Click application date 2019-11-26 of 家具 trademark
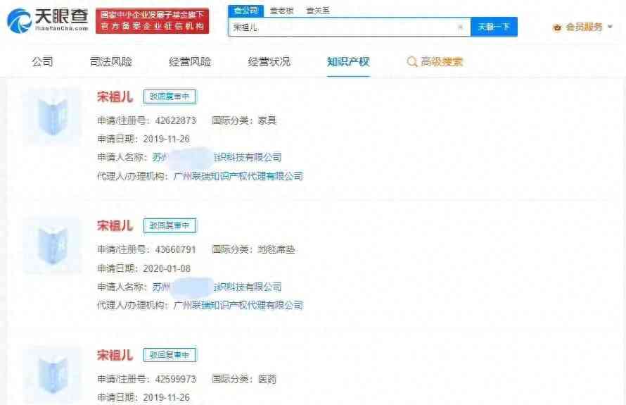Viewport: 626px width, 405px height. point(166,139)
